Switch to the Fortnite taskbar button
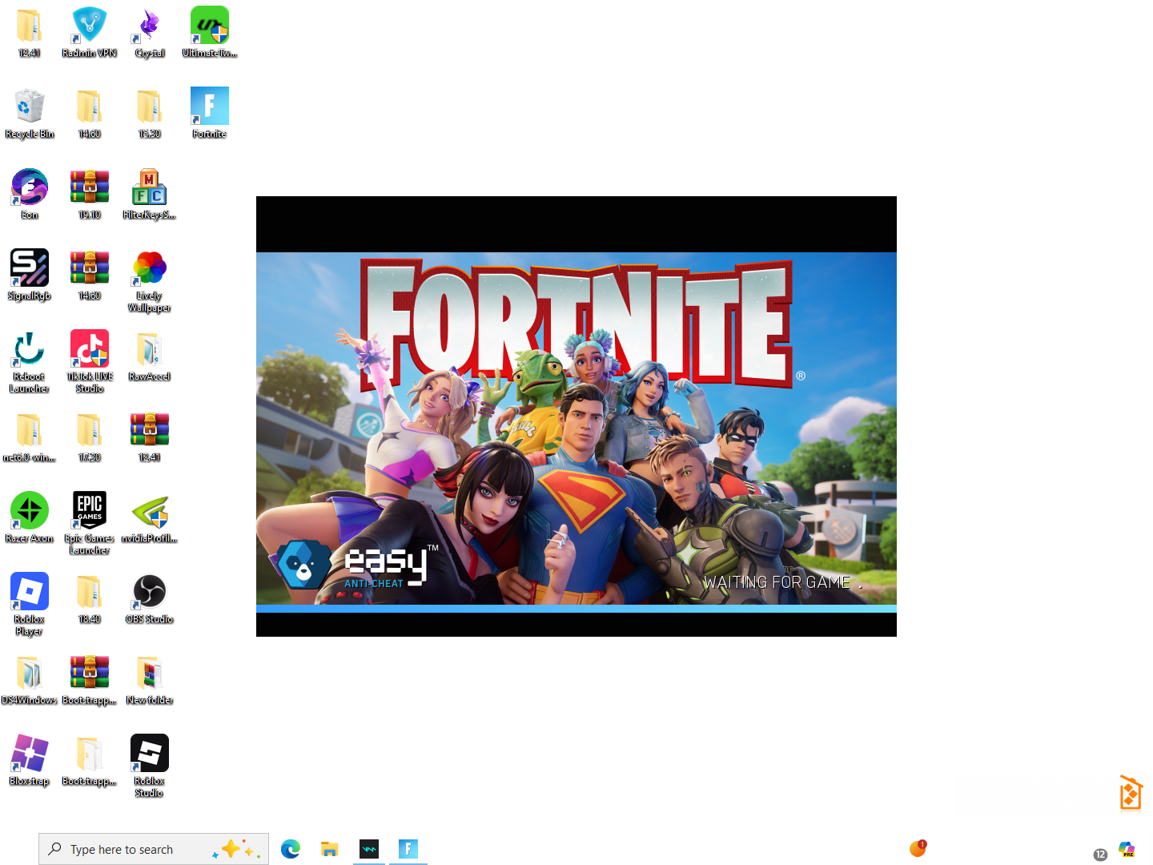 click(408, 849)
